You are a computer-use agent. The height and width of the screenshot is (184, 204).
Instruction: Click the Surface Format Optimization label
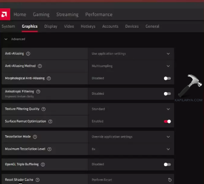25,121
